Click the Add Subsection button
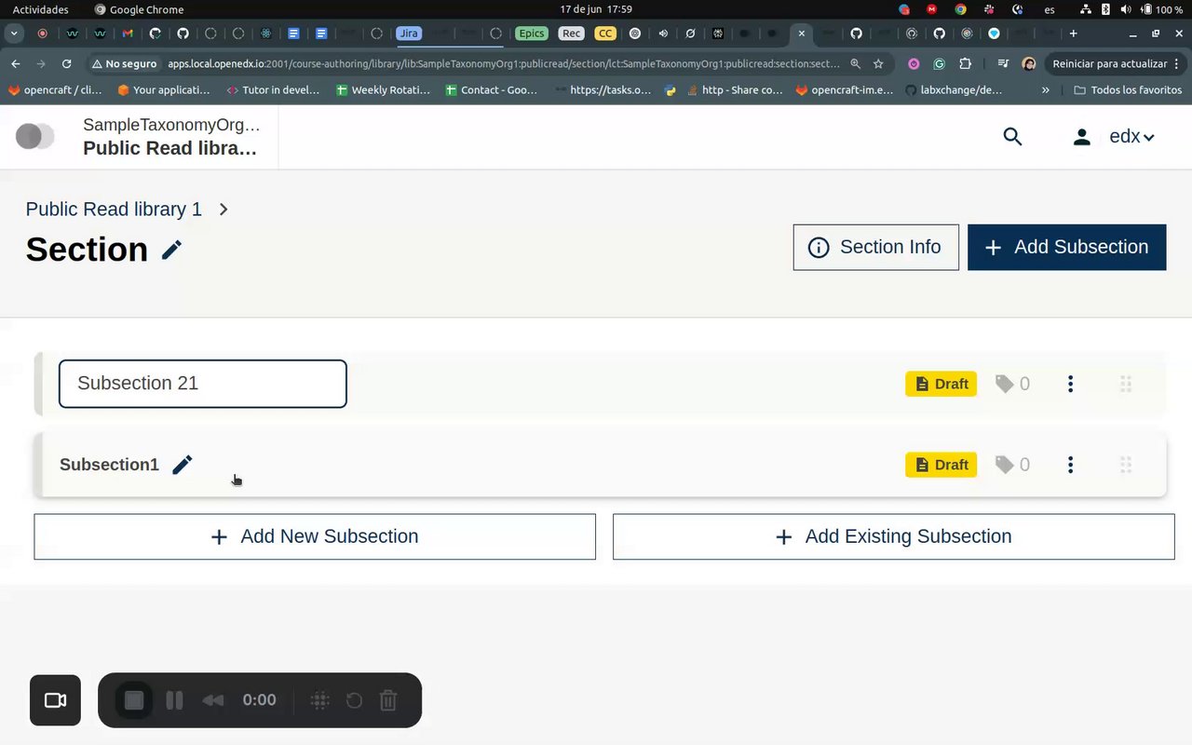 coord(1066,247)
